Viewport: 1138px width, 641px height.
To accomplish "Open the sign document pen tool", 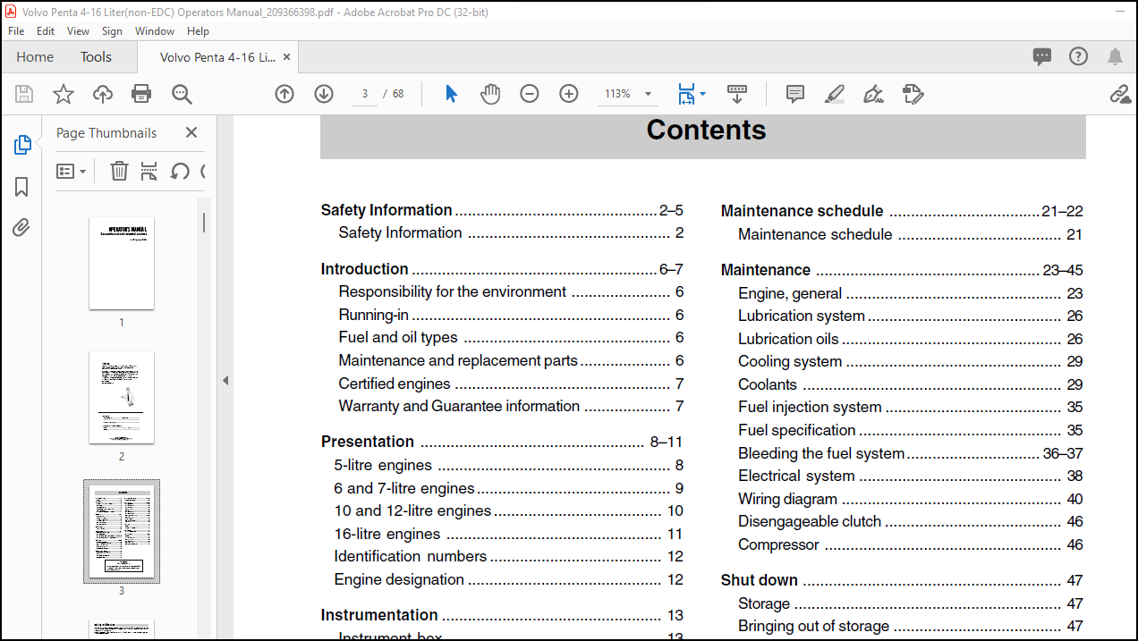I will (x=873, y=94).
